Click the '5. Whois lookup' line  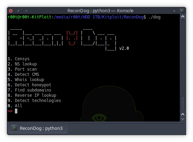[26, 80]
